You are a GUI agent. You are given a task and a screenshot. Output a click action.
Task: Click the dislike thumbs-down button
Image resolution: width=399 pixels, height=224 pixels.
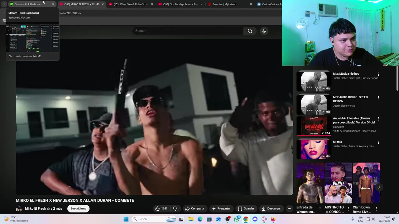175,208
